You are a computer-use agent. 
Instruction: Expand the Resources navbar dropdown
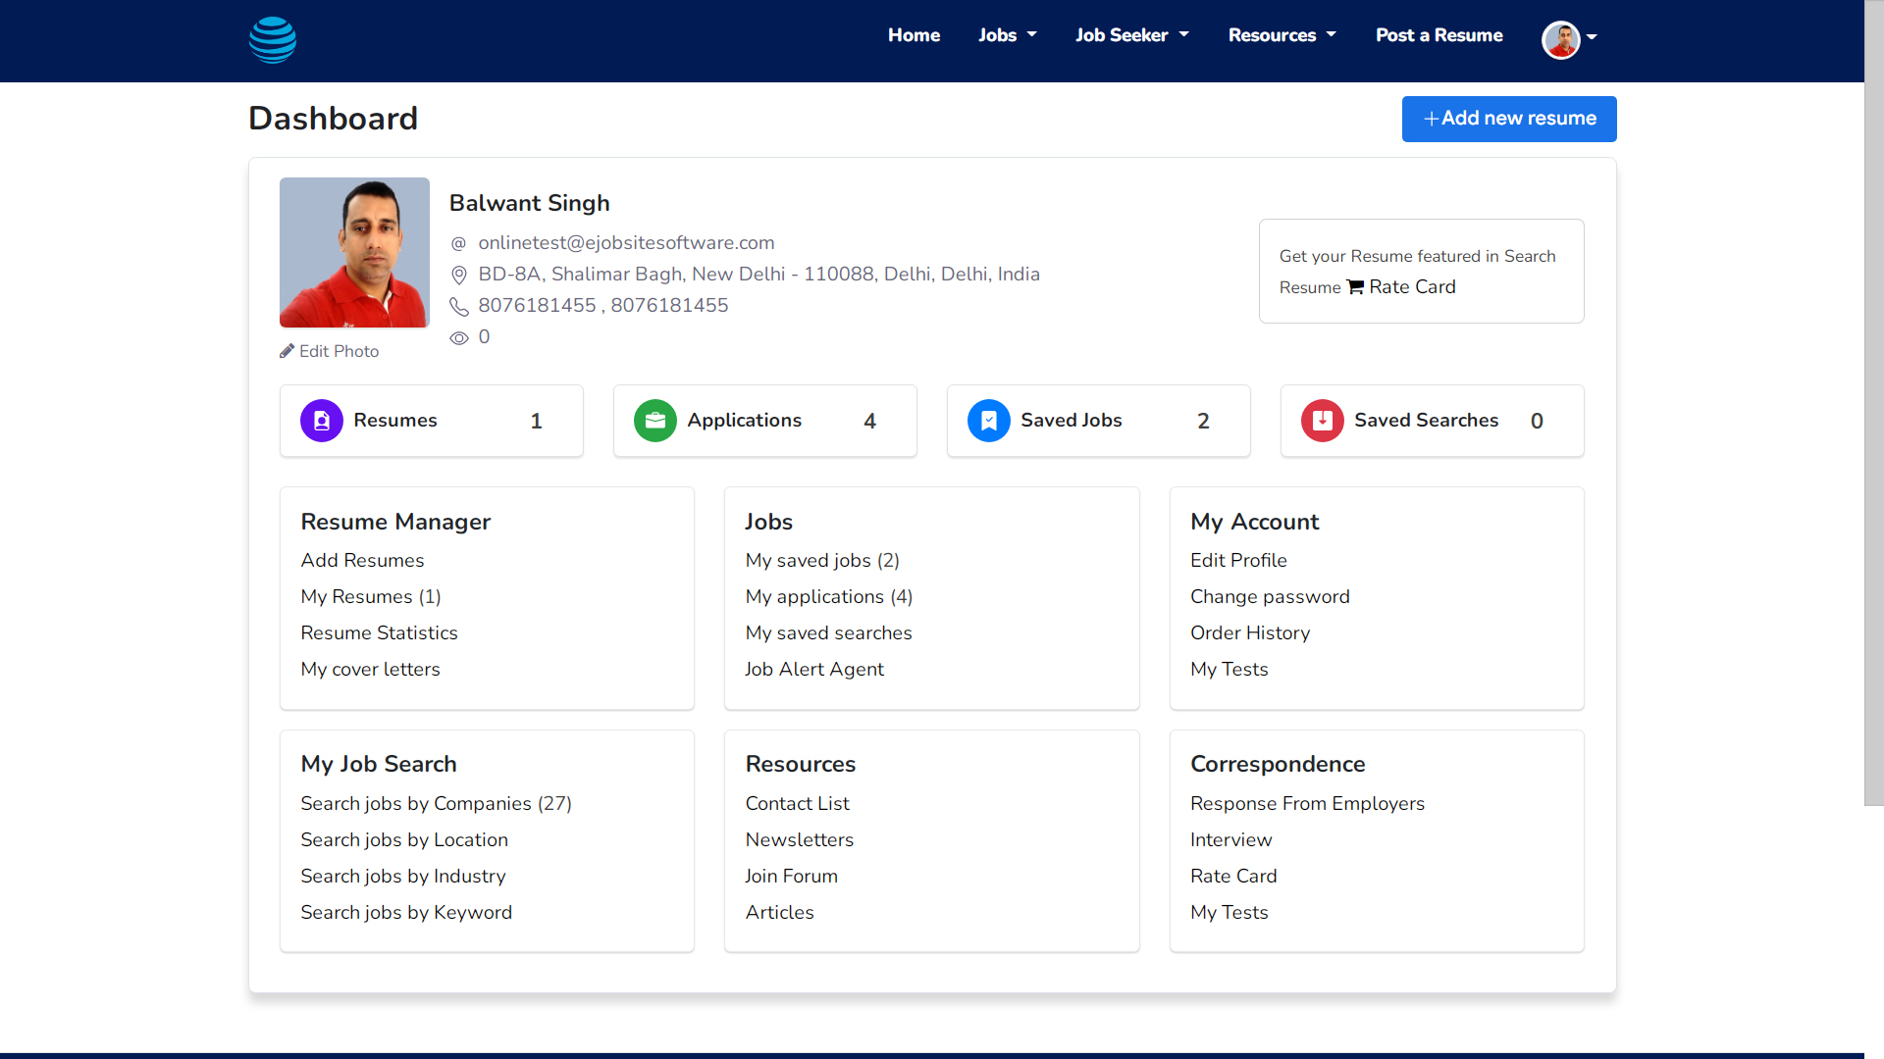click(1282, 35)
